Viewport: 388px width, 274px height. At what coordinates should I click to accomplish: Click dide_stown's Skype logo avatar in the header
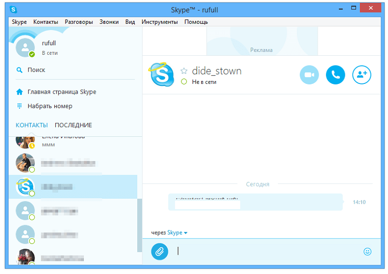click(x=162, y=75)
